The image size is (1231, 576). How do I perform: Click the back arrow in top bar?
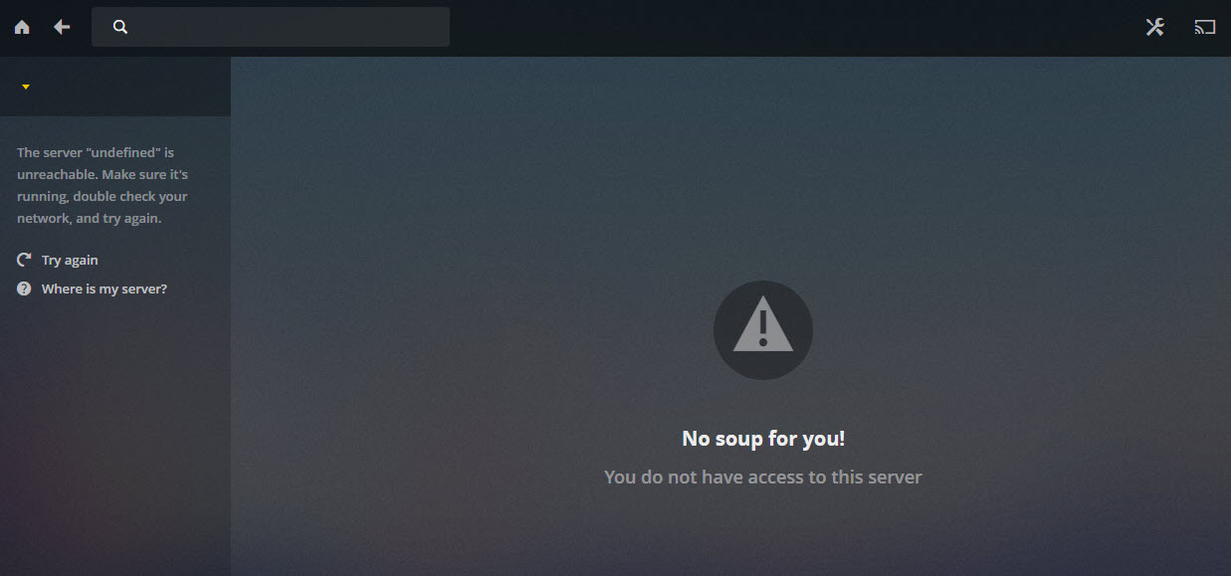62,27
